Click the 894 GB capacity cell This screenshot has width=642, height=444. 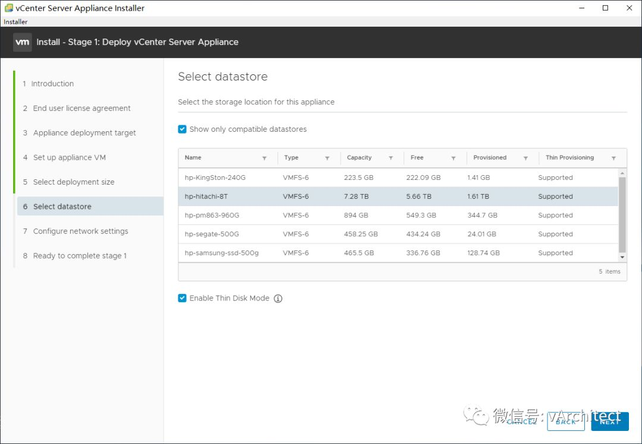(x=356, y=215)
